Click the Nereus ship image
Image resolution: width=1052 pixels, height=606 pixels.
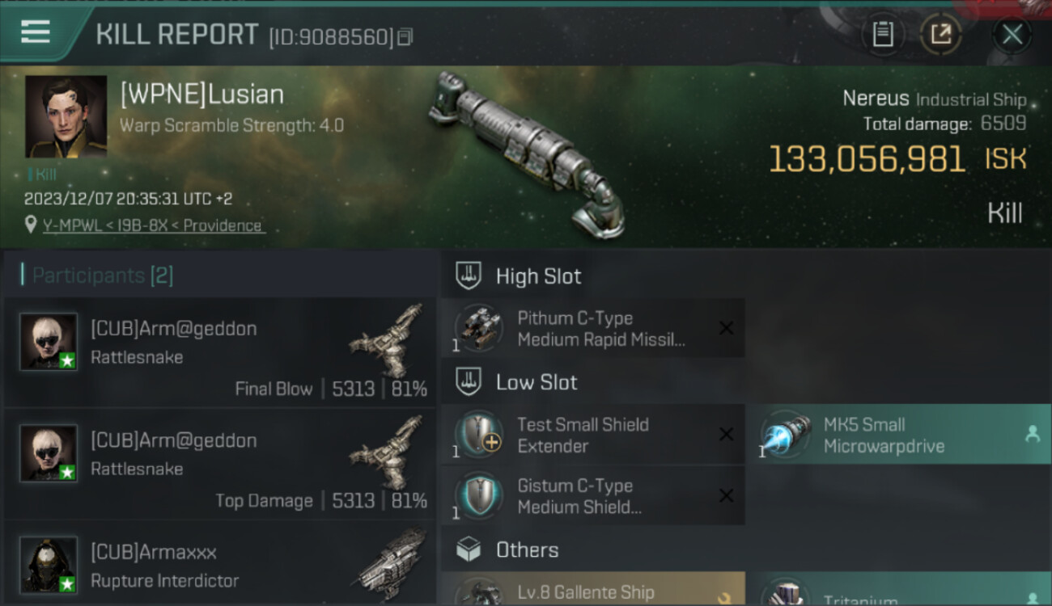(527, 153)
